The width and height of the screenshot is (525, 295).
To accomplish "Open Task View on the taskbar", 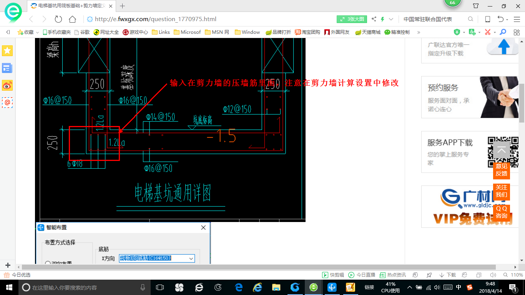I will 159,287.
